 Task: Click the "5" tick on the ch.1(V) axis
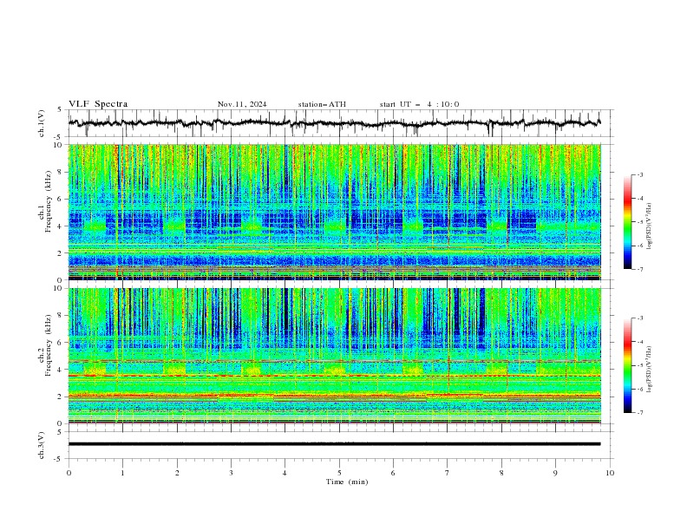(60, 110)
